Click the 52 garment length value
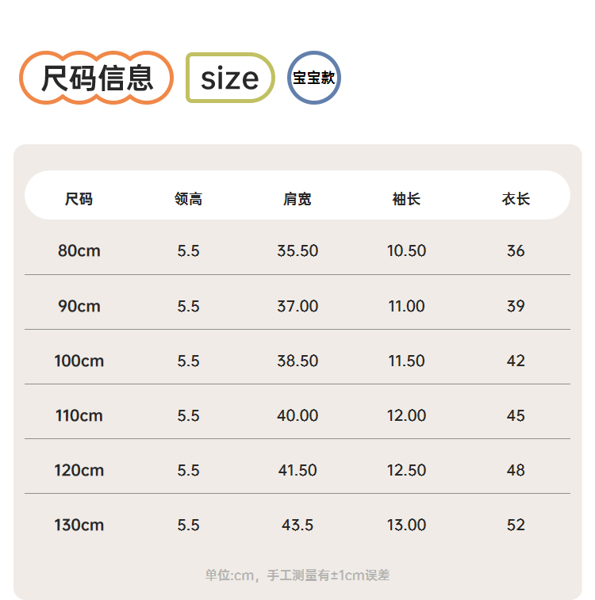This screenshot has height=600, width=595. [516, 525]
